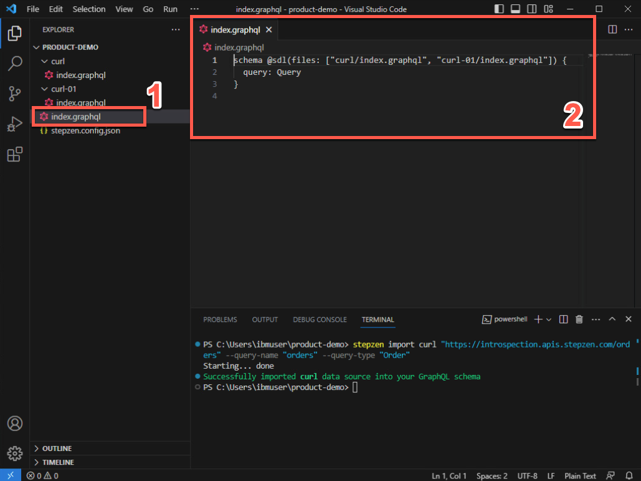Maximize the terminal panel with chevron up
The image size is (641, 481).
[x=612, y=319]
